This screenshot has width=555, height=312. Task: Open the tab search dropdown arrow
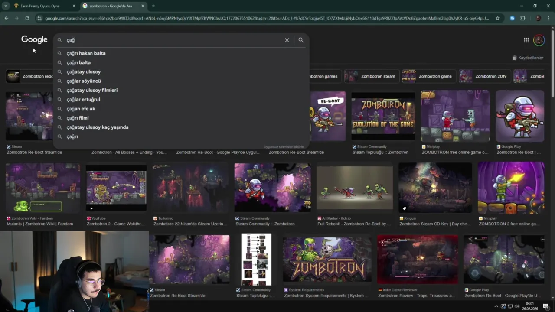click(x=5, y=6)
